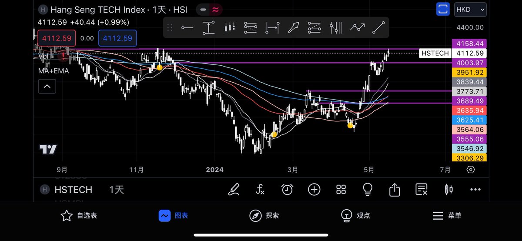
Task: Change the 1天 interval in bottom bar
Action: tap(117, 190)
